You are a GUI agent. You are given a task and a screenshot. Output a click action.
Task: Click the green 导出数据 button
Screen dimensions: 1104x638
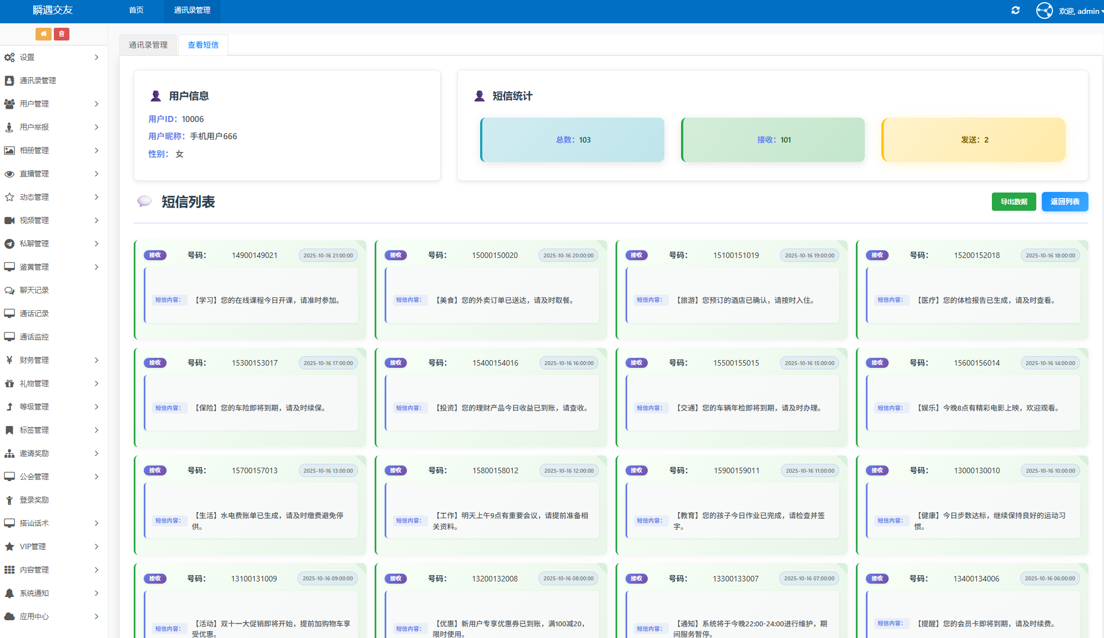pos(1014,201)
